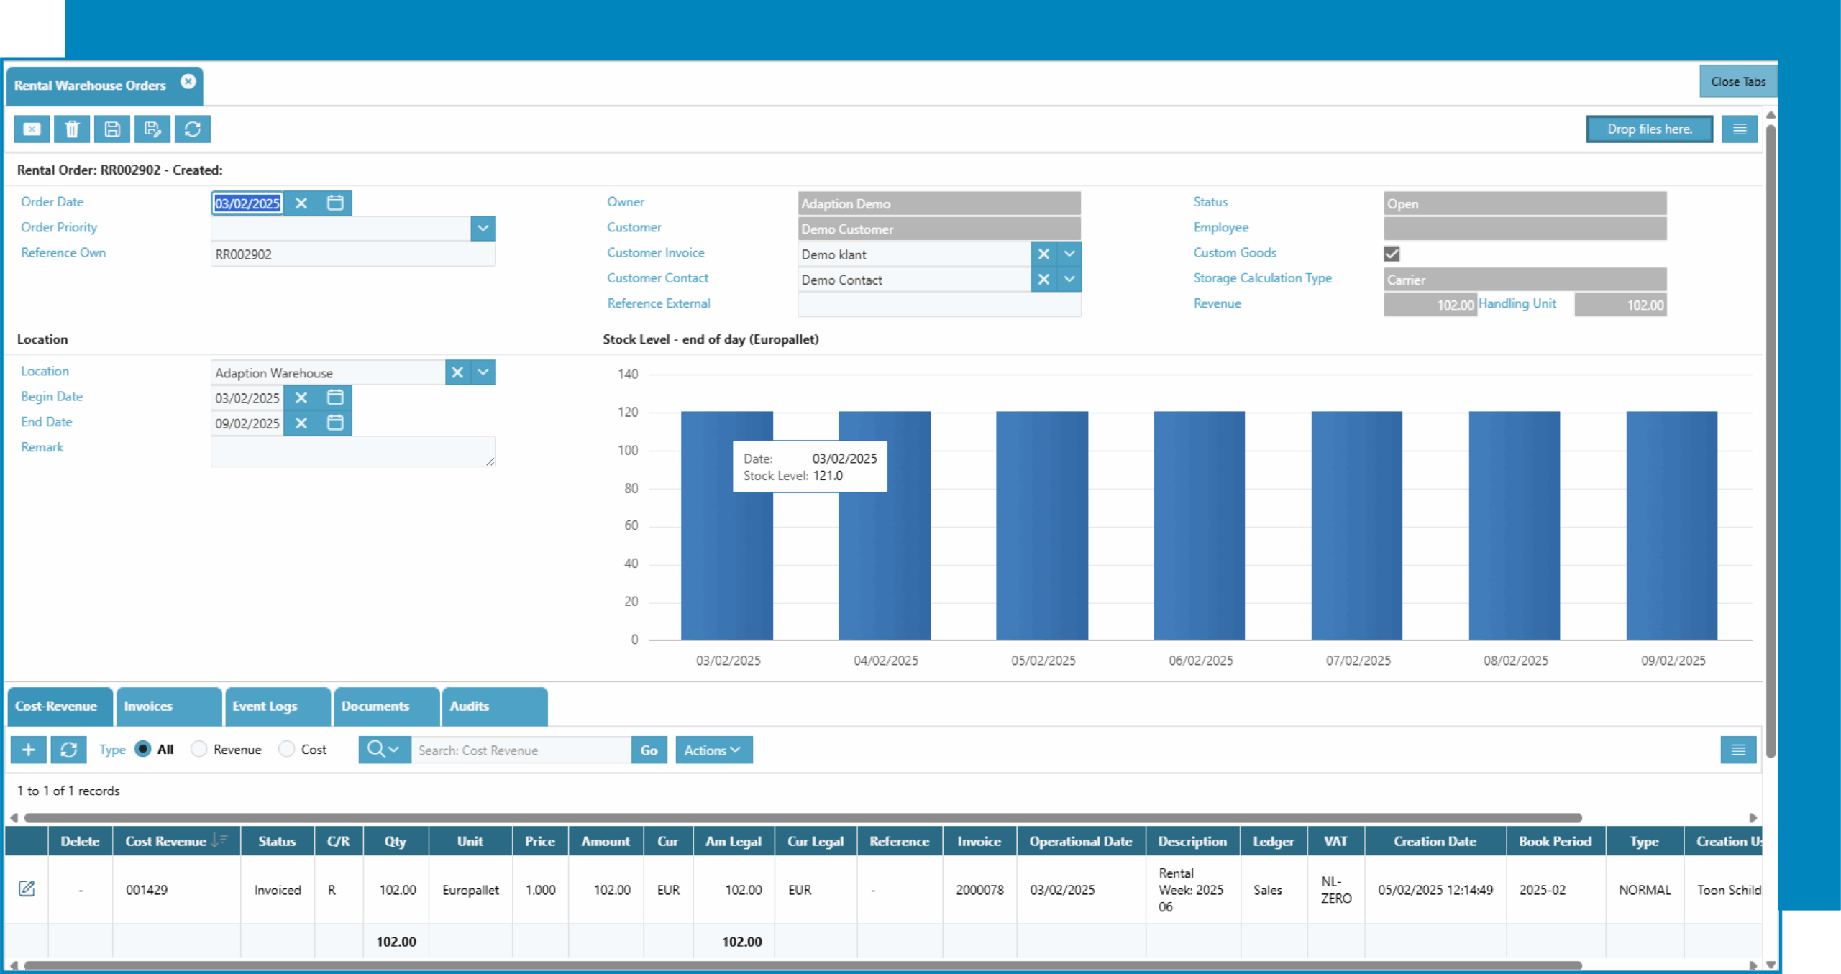Click the save disk icon

point(112,129)
